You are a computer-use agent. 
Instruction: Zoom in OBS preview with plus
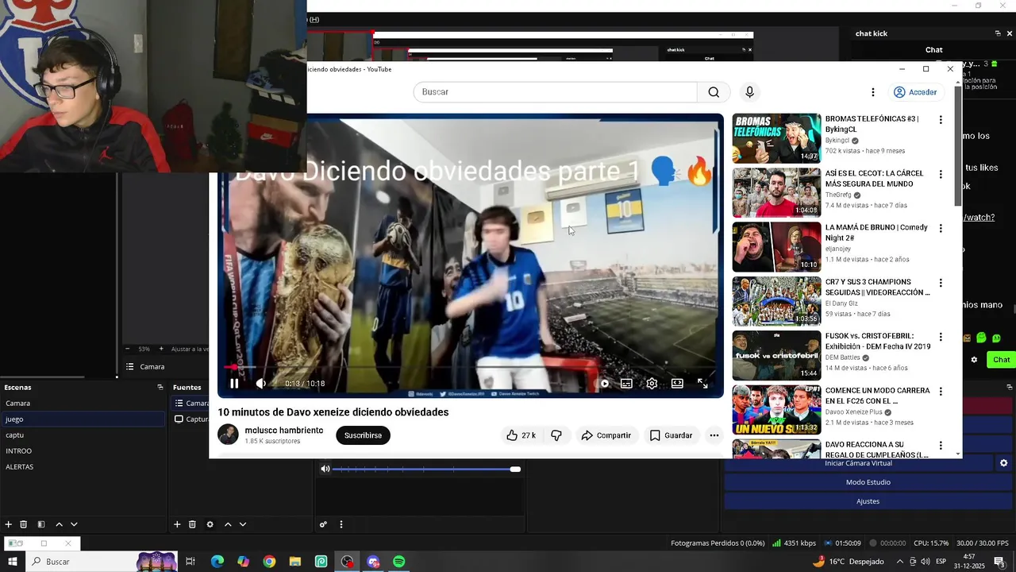pos(161,349)
